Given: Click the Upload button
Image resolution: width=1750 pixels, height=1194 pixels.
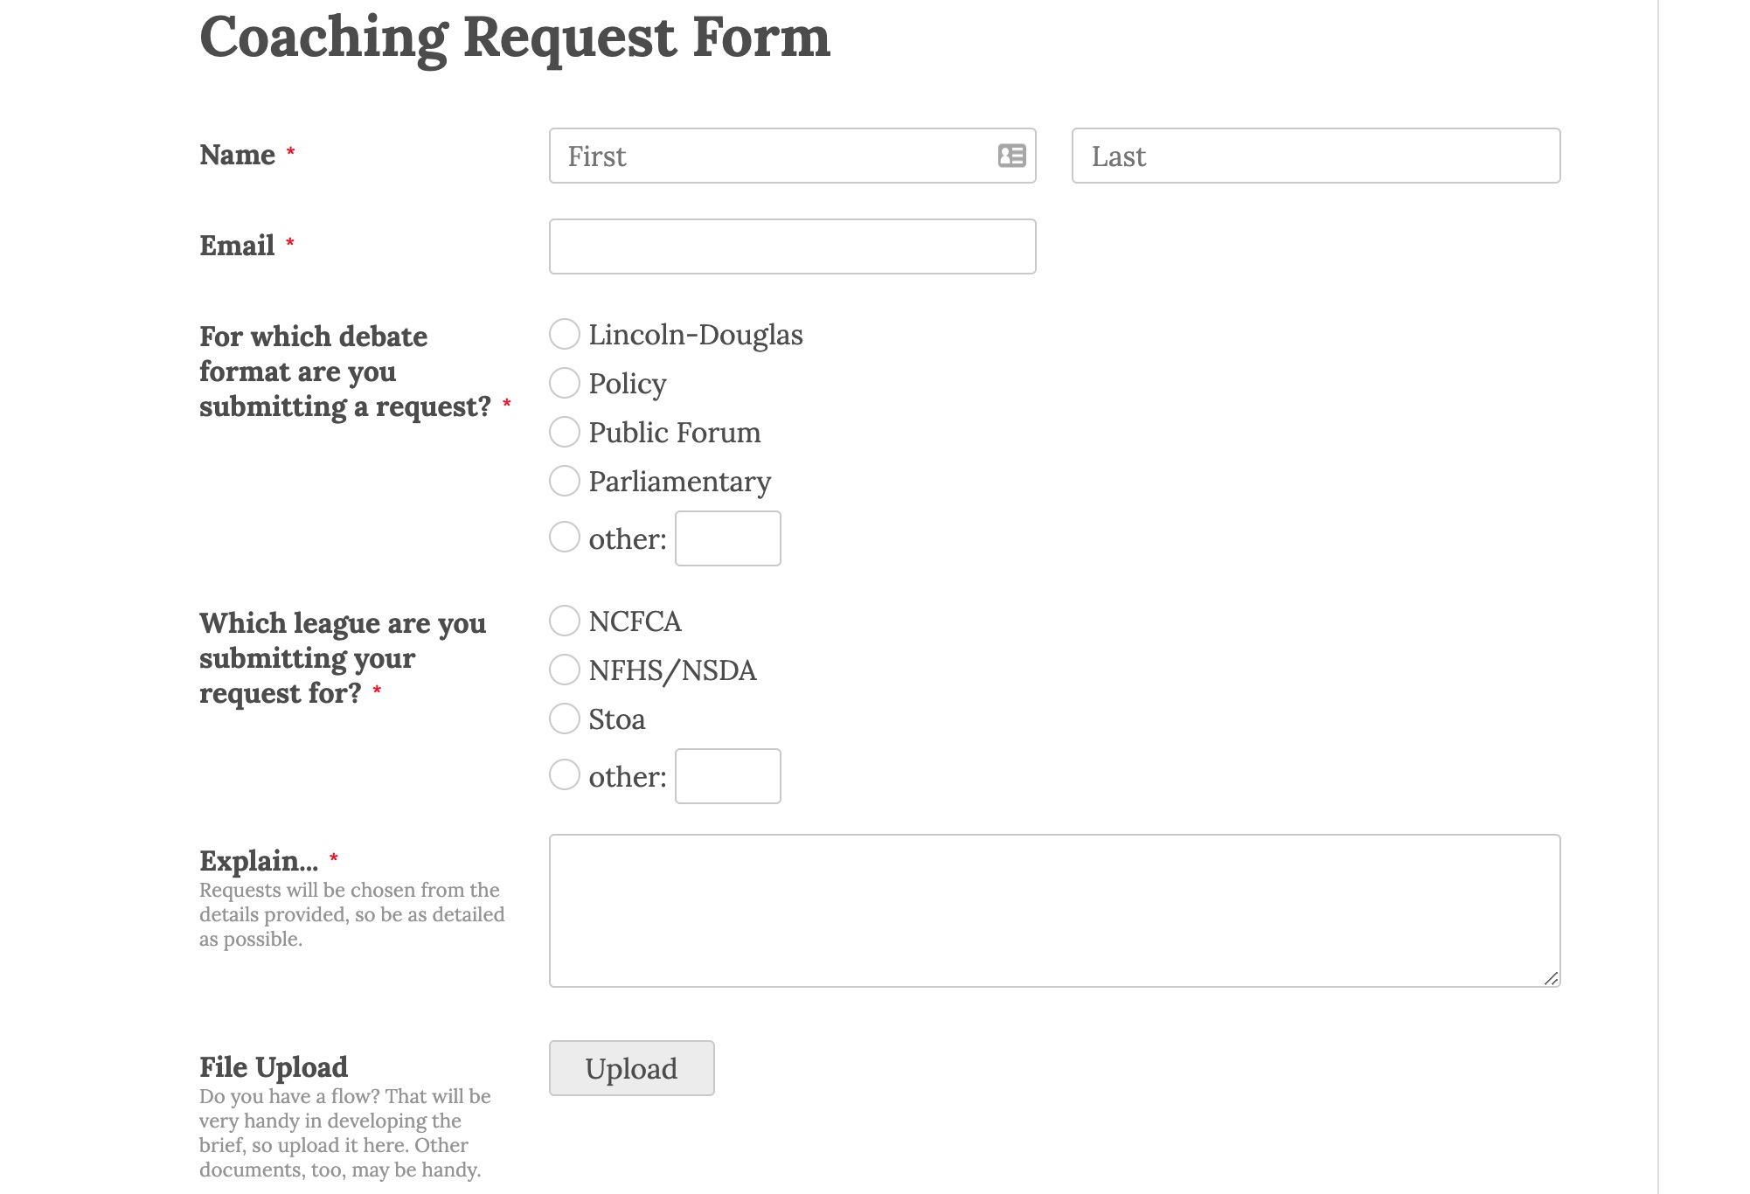Looking at the screenshot, I should click(x=631, y=1068).
